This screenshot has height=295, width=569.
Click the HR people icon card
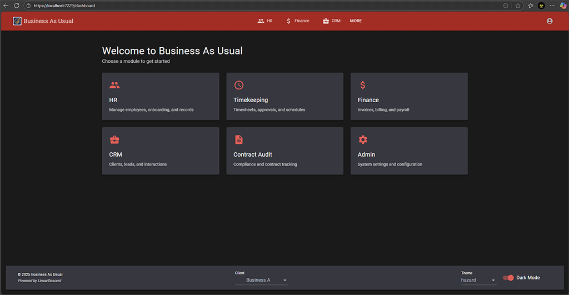pos(114,85)
